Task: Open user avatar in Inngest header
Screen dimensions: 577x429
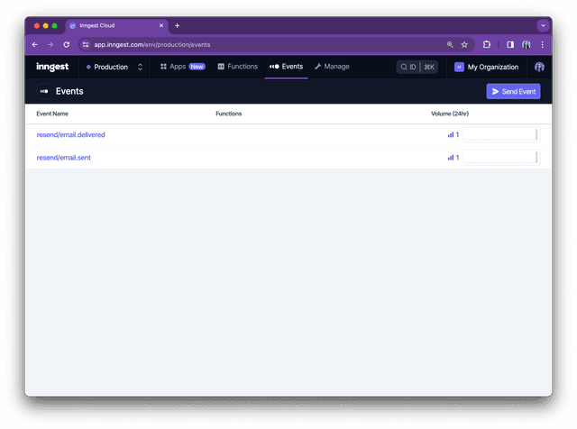Action: (539, 67)
